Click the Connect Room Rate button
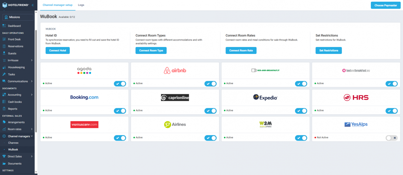This screenshot has width=403, height=175. (x=241, y=50)
